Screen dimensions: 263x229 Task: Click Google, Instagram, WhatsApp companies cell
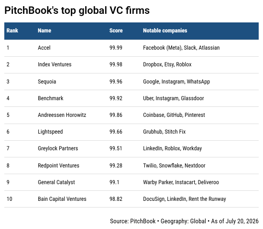tap(176, 82)
